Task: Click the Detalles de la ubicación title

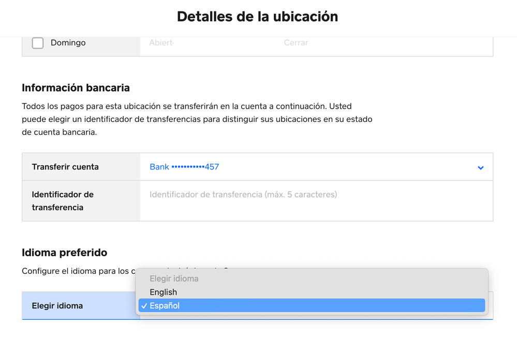Action: coord(257,17)
